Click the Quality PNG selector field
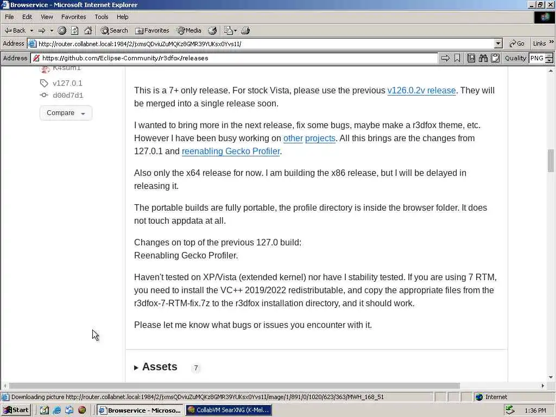 (536, 58)
